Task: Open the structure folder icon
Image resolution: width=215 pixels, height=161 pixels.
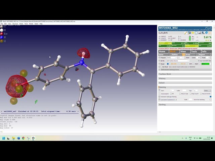Action: click(x=192, y=33)
